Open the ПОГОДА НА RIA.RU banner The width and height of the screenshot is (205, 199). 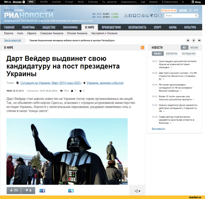(169, 10)
